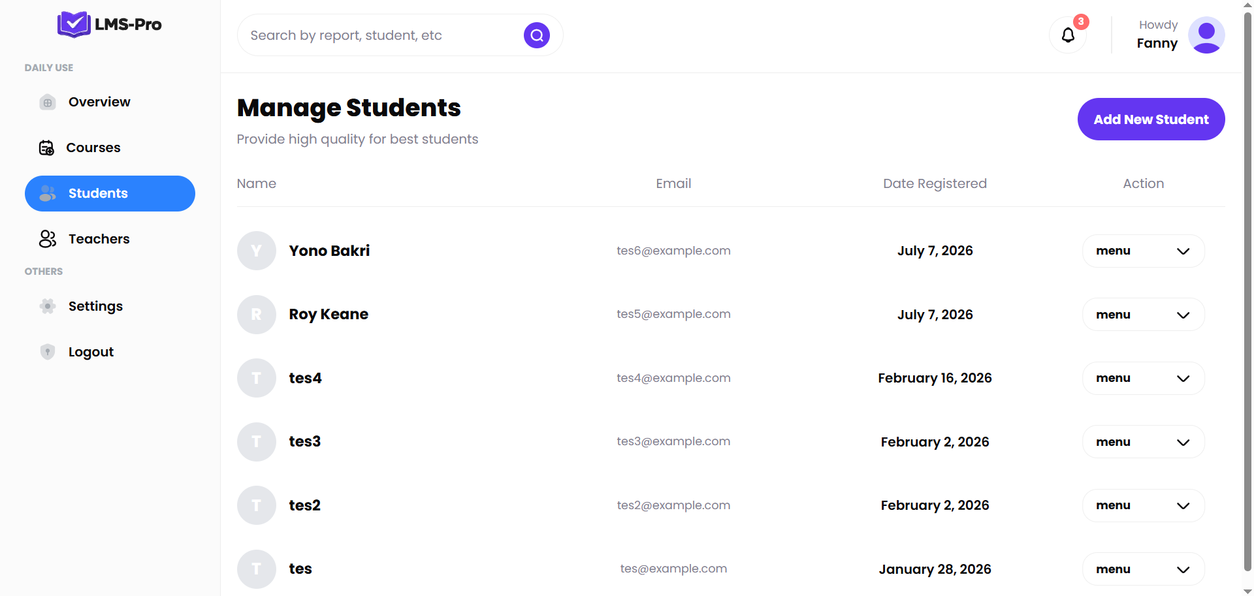Viewport: 1254px width, 596px height.
Task: Select the Students sidebar item
Action: tap(110, 193)
